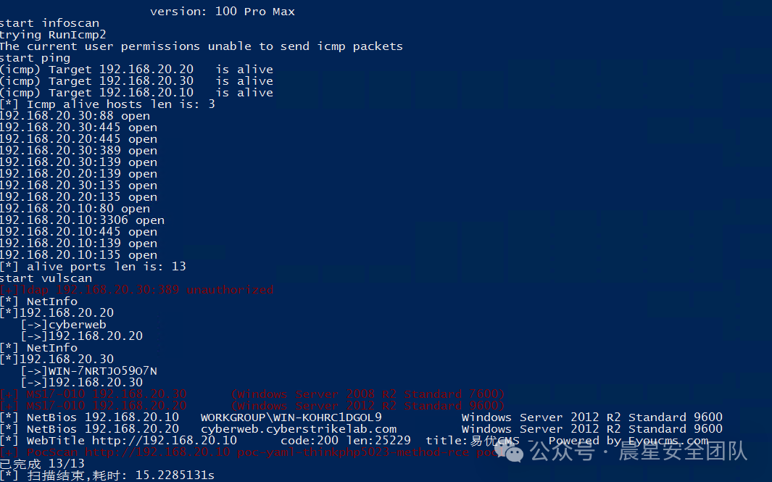The height and width of the screenshot is (482, 772).
Task: Click the 192.168.20.10:3306 open line
Action: pyautogui.click(x=82, y=220)
